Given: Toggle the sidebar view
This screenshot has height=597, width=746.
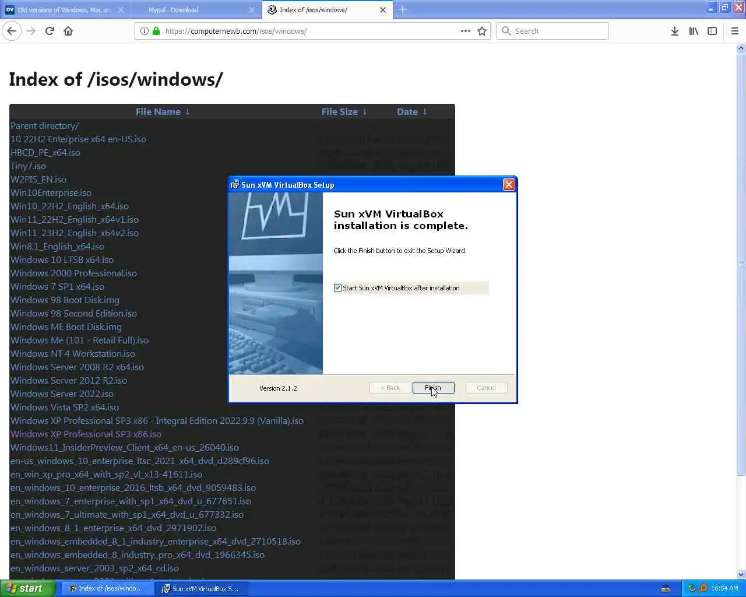Looking at the screenshot, I should (x=712, y=31).
